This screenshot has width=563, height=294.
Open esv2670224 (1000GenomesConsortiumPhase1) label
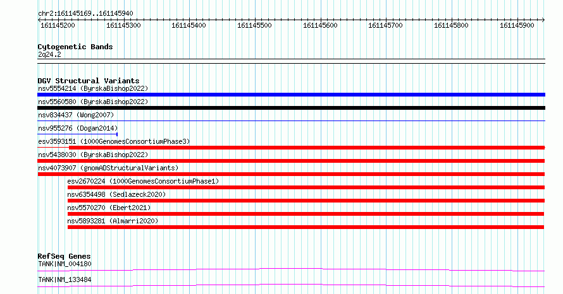click(143, 181)
